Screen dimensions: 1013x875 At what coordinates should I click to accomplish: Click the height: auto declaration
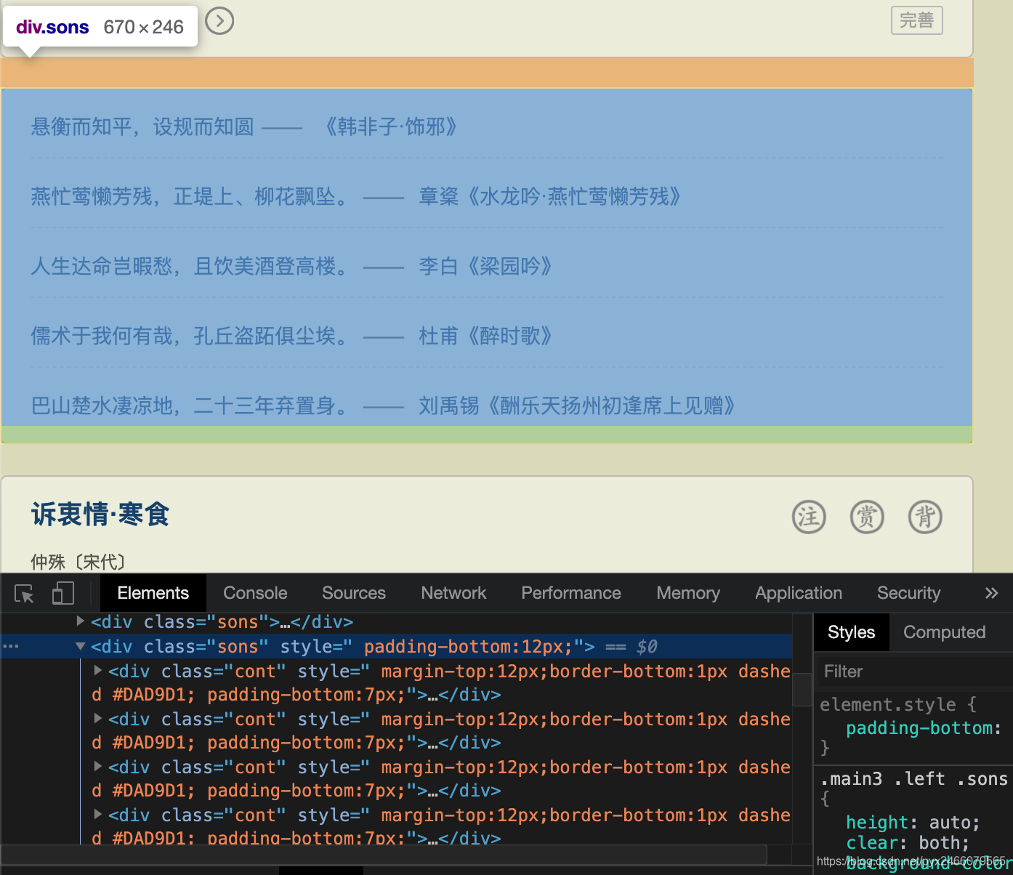click(913, 823)
